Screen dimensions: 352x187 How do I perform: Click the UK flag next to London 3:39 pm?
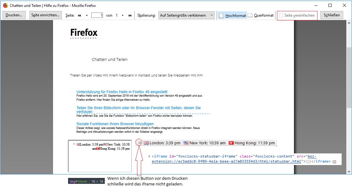coord(146,143)
